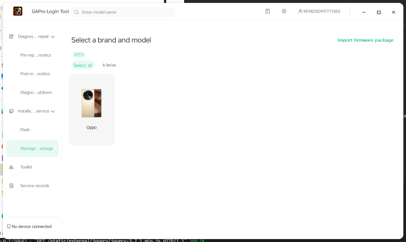Select Manage...ackage menu item
Screen dimensions: 406x242
(33, 148)
